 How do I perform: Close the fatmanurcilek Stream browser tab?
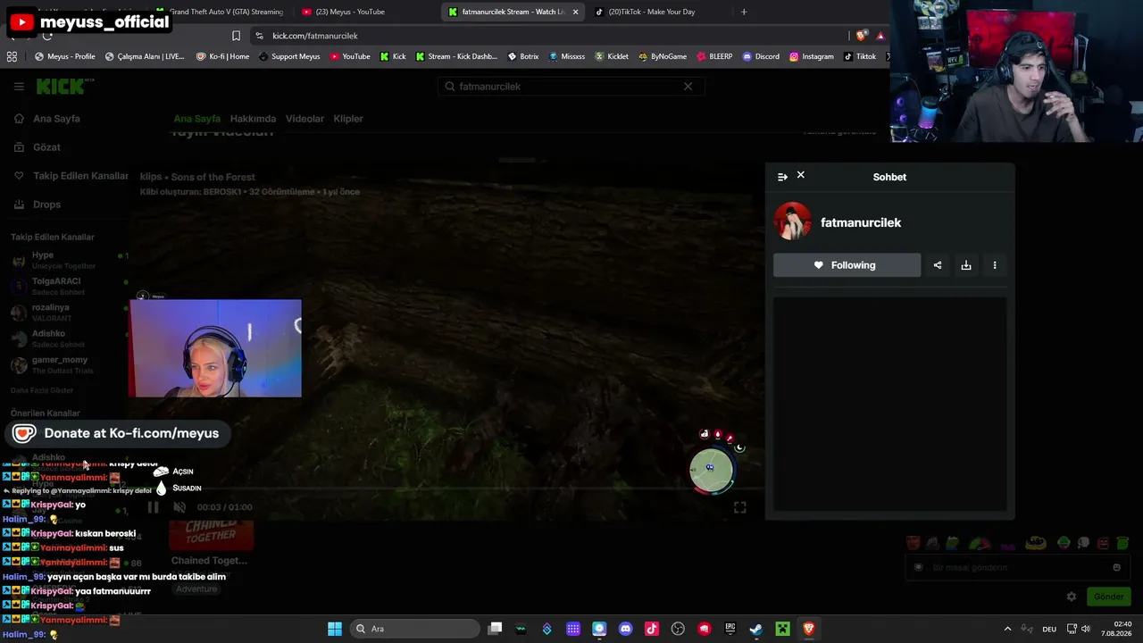tap(575, 12)
